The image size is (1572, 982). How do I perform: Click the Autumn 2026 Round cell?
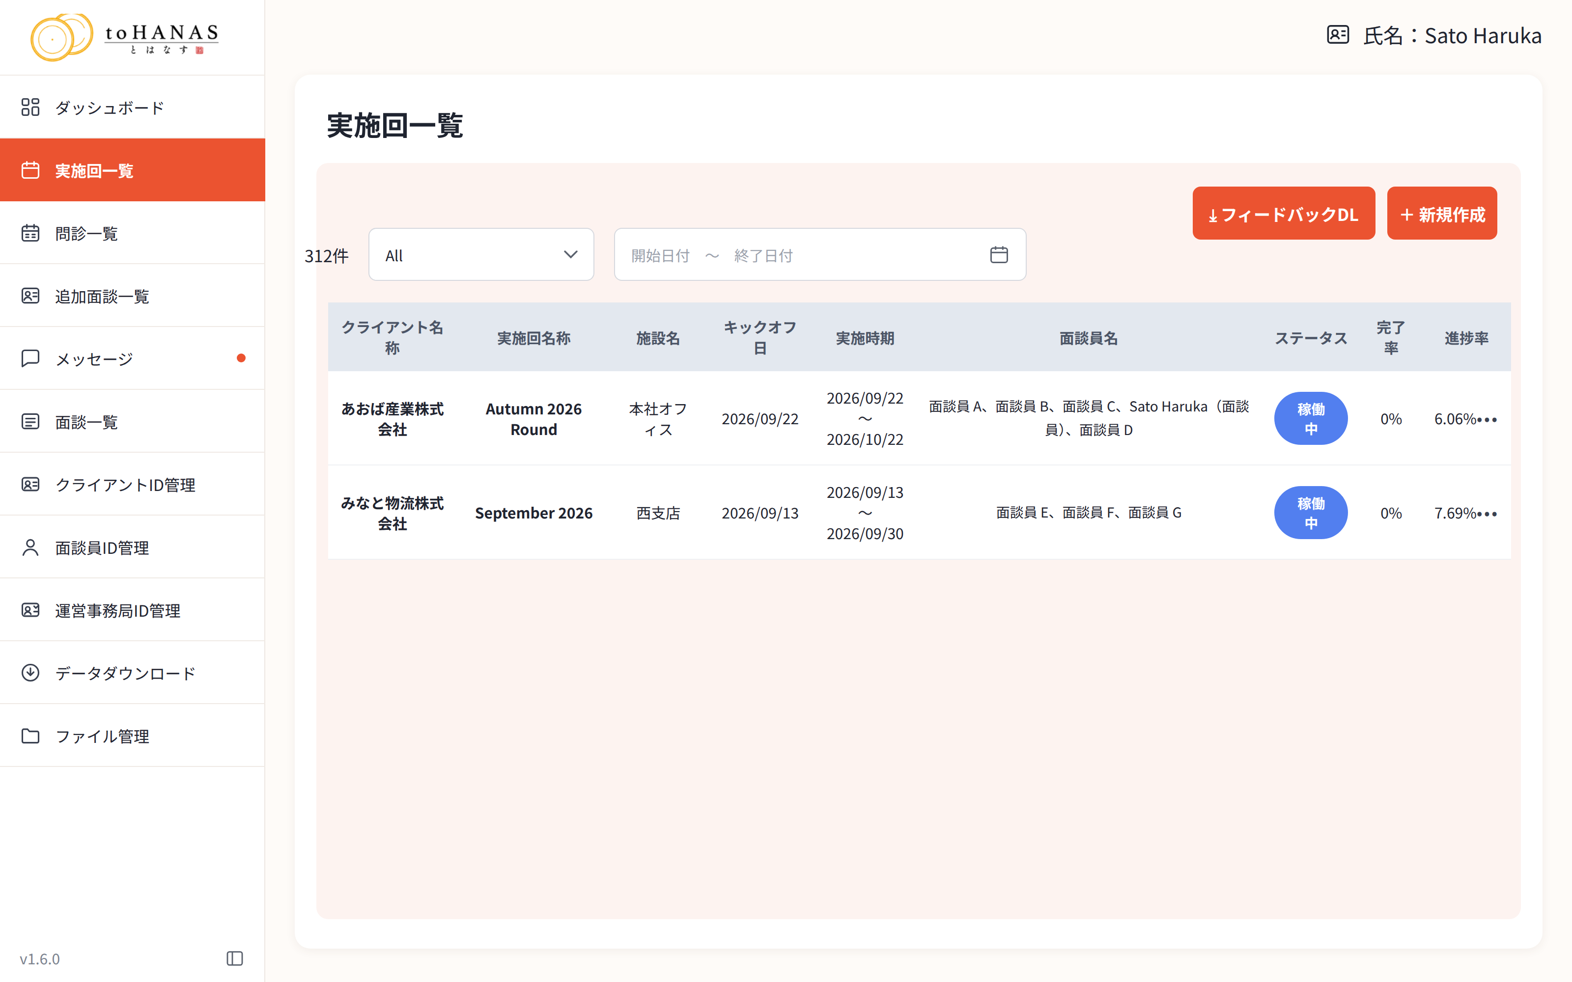click(x=533, y=419)
